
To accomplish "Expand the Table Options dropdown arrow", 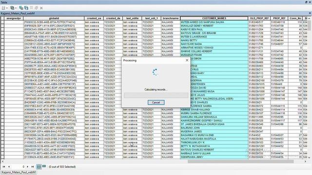I will (7, 8).
